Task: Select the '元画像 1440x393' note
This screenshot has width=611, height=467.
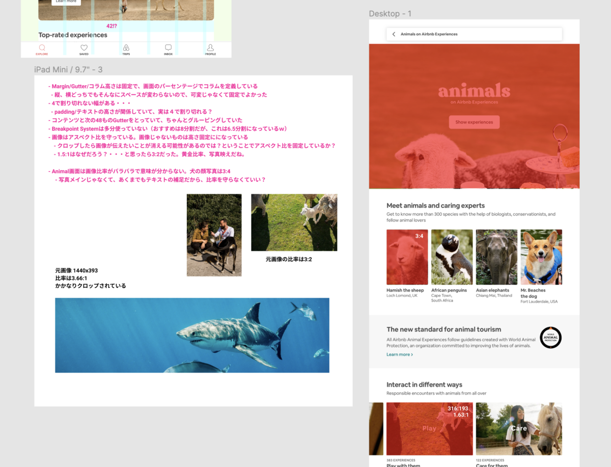Action: pos(76,270)
